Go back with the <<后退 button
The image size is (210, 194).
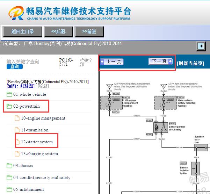tap(58, 32)
